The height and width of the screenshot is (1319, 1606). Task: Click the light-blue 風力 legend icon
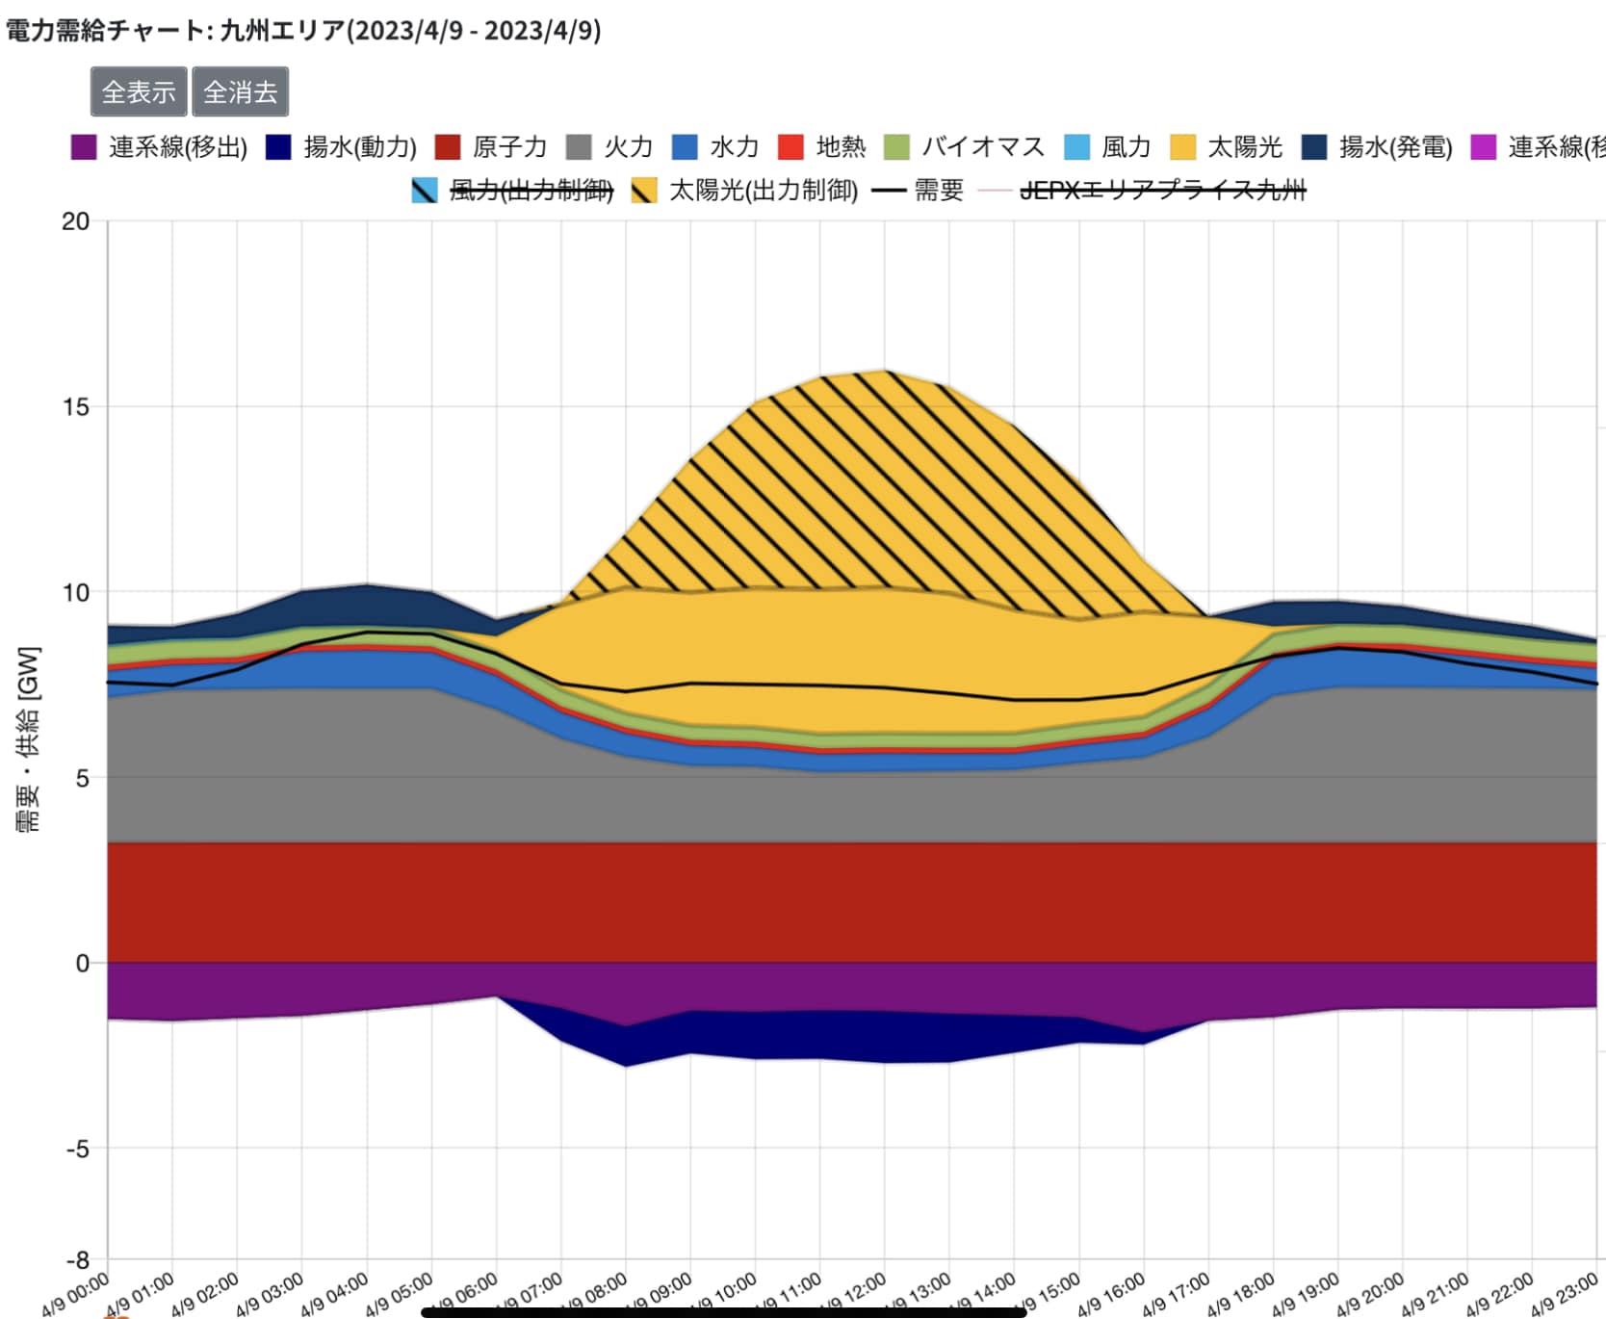(1076, 147)
